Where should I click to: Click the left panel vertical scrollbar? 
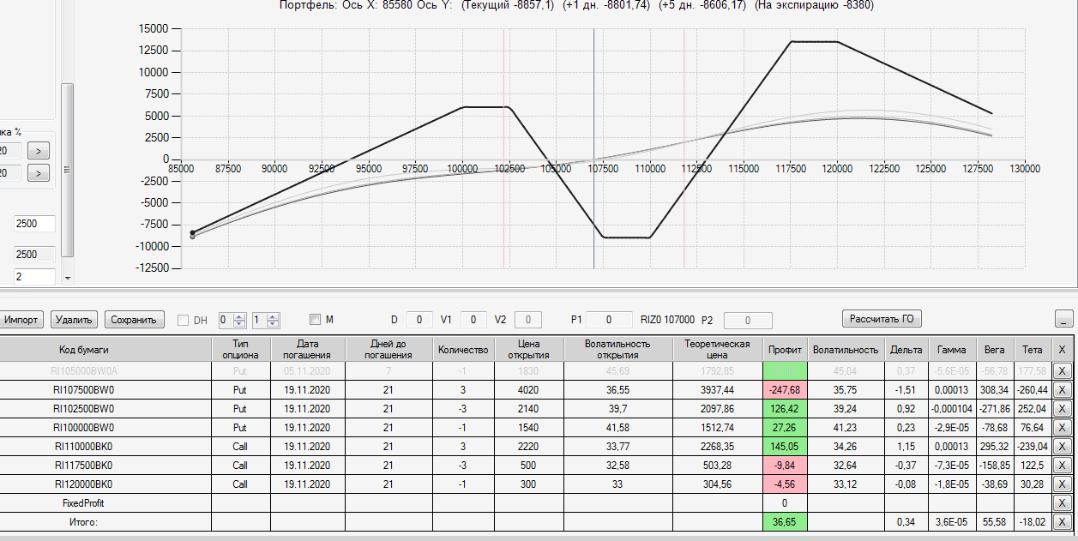(68, 170)
